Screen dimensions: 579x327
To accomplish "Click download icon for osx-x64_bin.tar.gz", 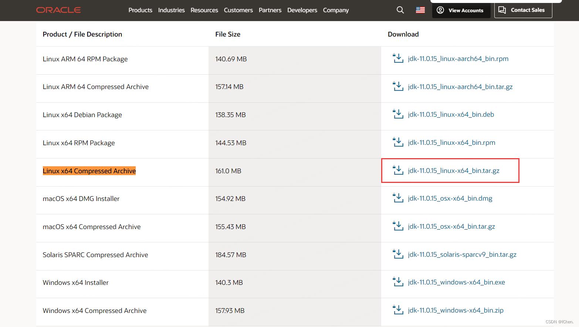I will point(398,226).
